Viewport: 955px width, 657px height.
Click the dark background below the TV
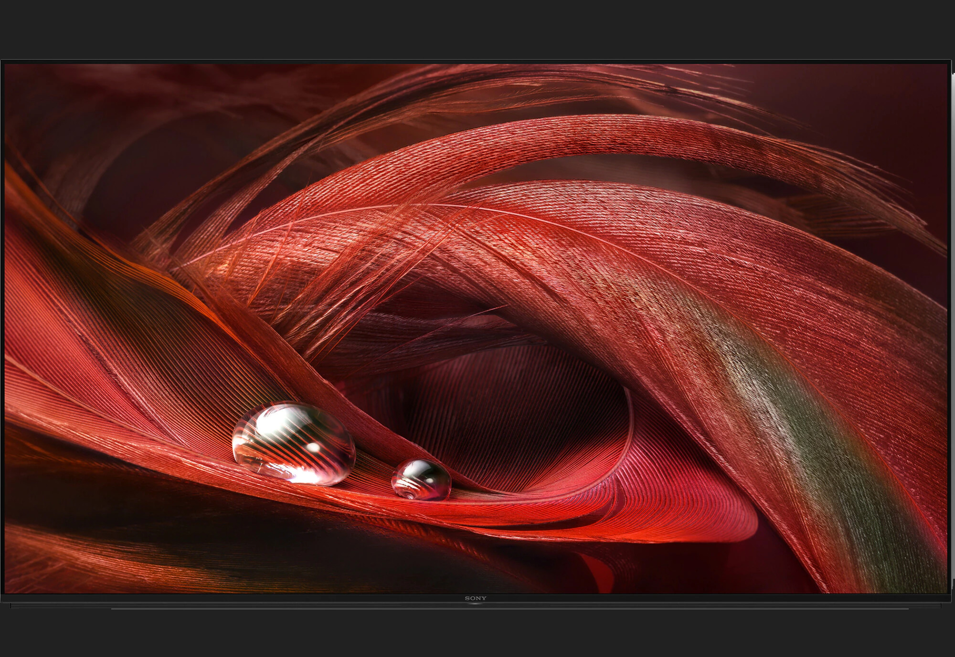pos(477,635)
